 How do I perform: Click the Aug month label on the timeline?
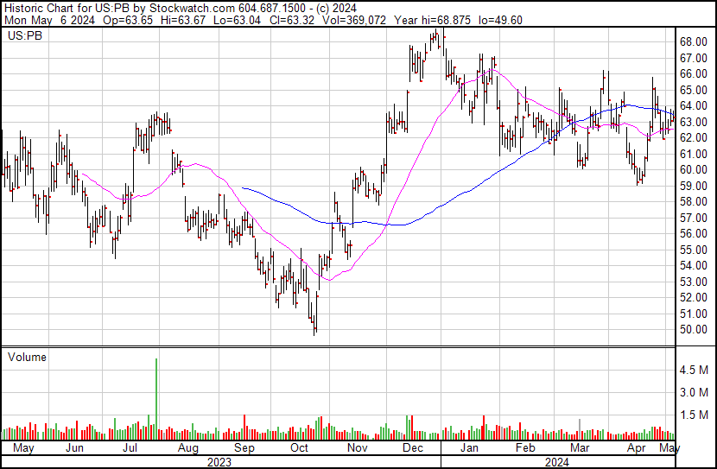tap(187, 447)
